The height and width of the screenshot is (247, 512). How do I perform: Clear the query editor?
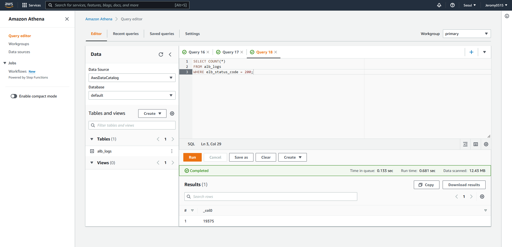(x=266, y=157)
